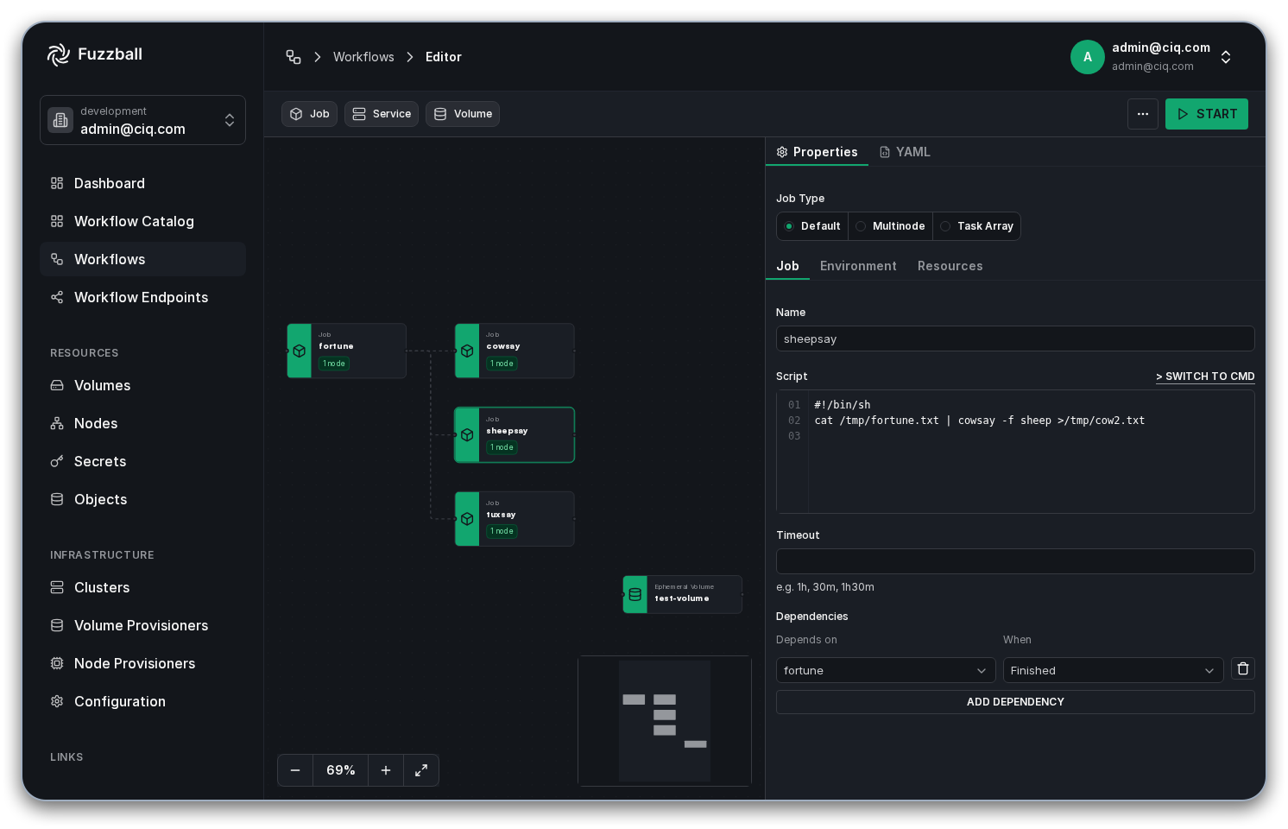Viewport: 1288px width, 829px height.
Task: Add a Job node from toolbar
Action: click(309, 114)
